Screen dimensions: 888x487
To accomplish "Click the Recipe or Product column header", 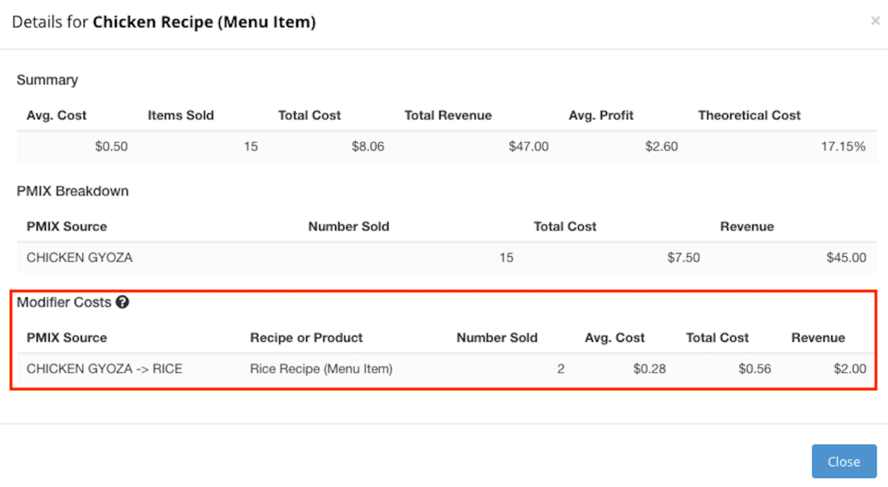I will [306, 338].
